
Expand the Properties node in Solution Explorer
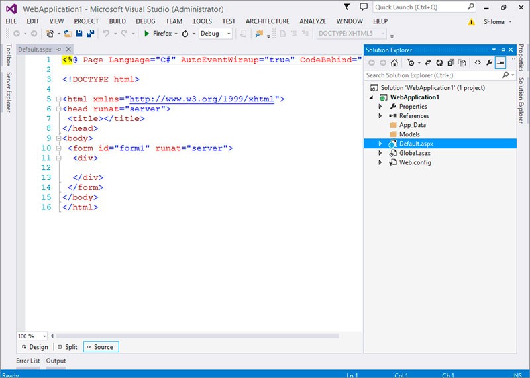tap(380, 107)
